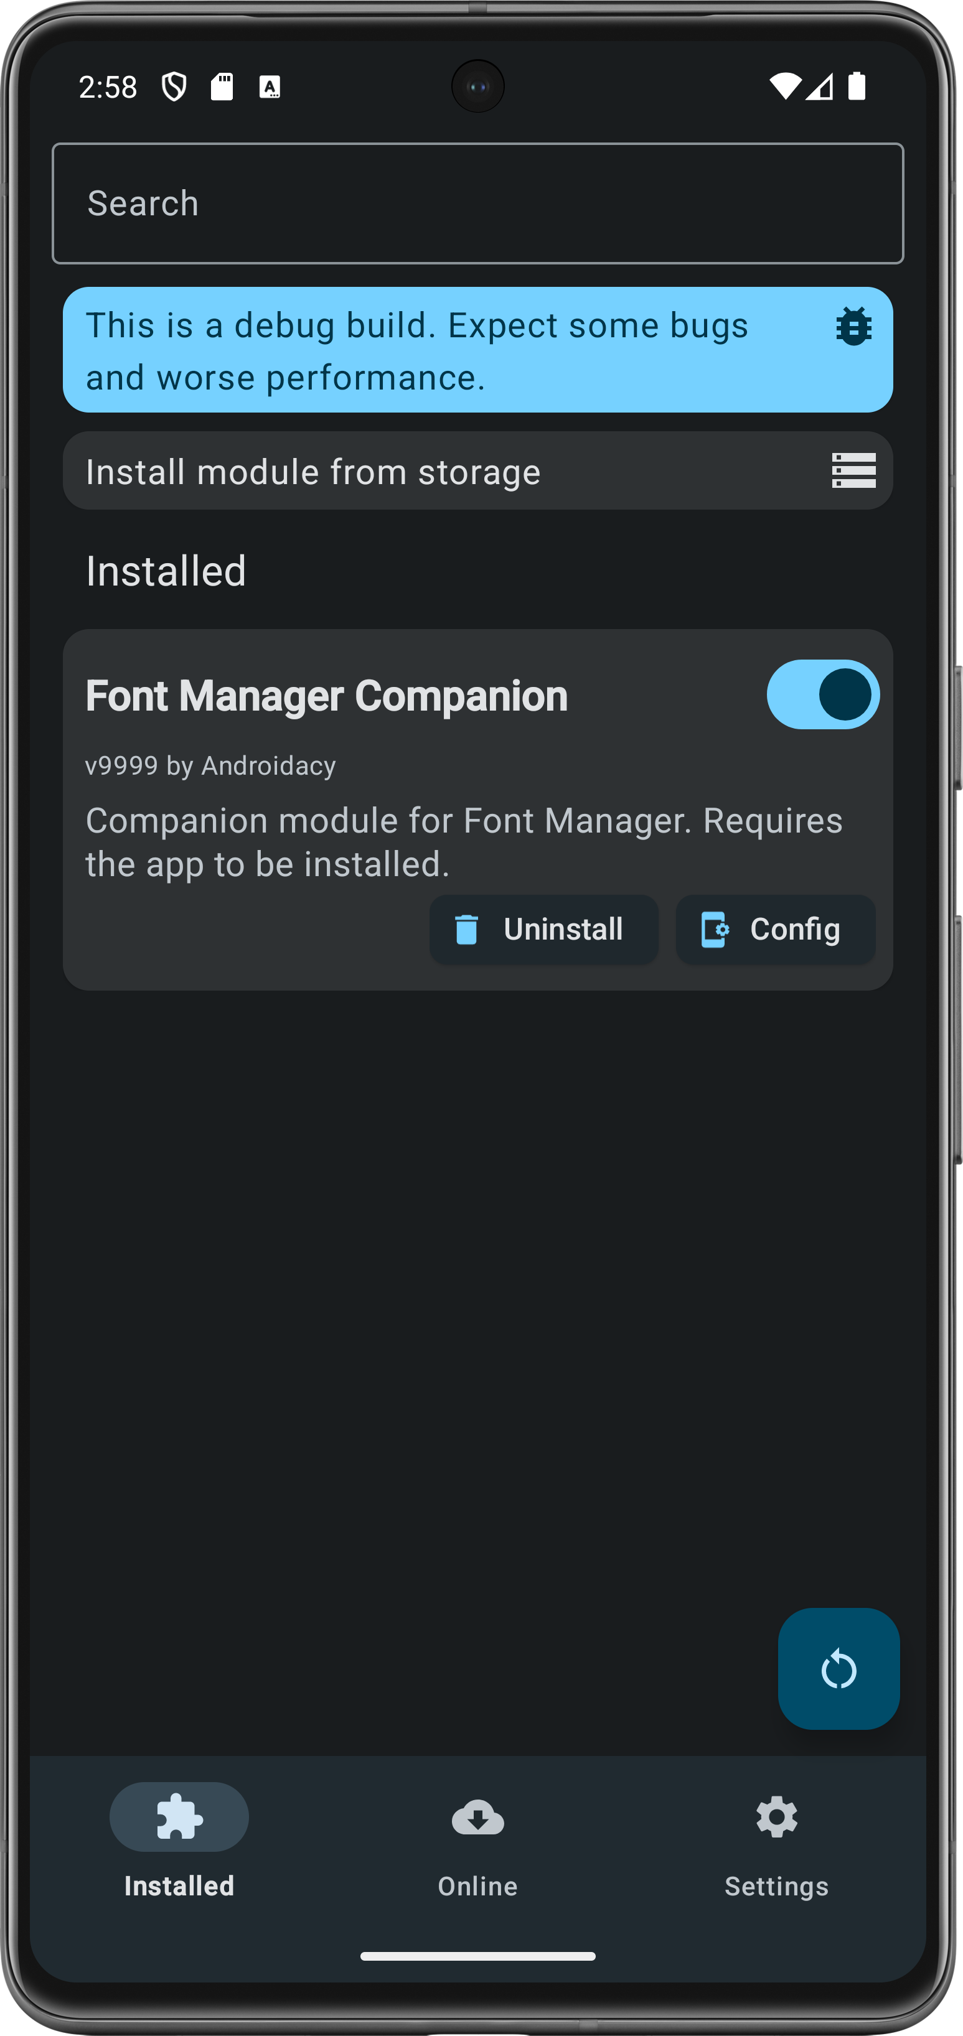Screen dimensions: 963x2036
Task: Tap the refresh floating action button
Action: point(838,1669)
